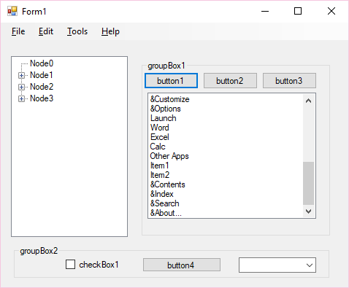Click the Form1 application icon in title bar
Viewport: 349px width, 288px height.
pyautogui.click(x=12, y=11)
